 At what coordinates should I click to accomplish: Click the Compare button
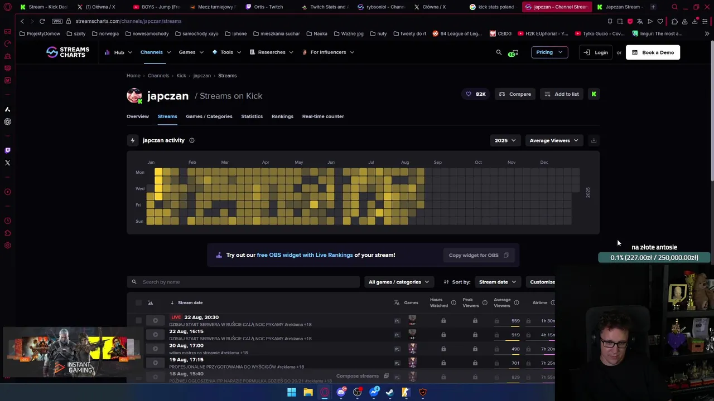(515, 94)
